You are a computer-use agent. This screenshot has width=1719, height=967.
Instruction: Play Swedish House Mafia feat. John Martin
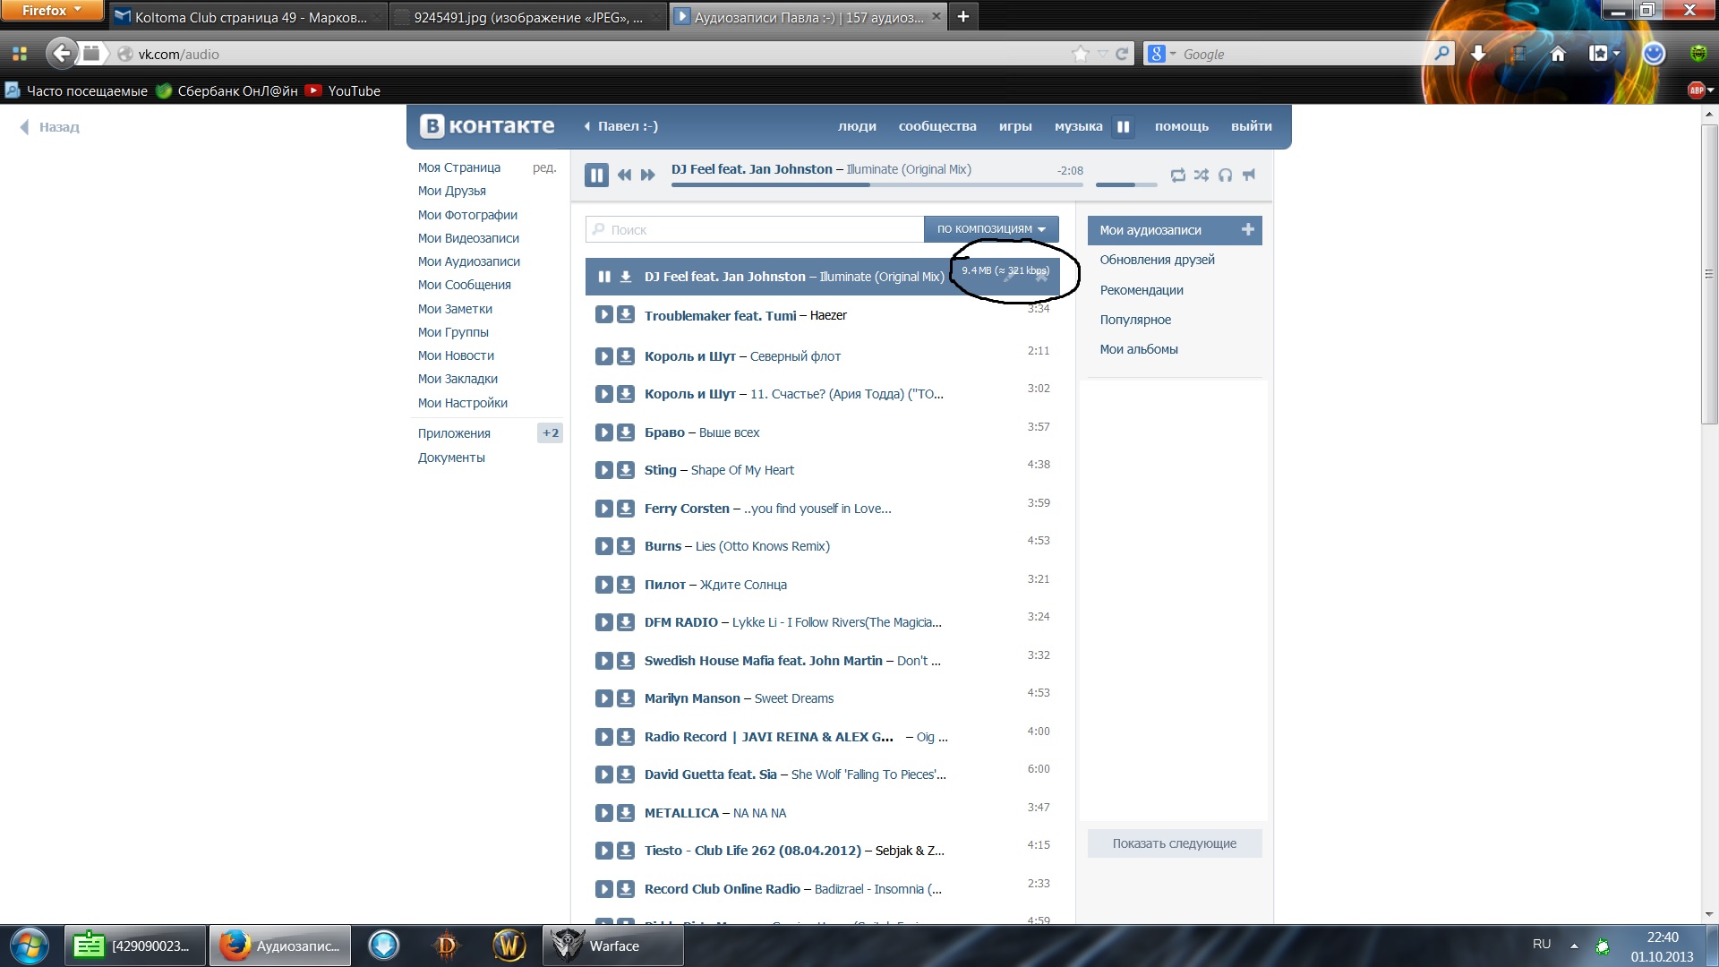[604, 661]
